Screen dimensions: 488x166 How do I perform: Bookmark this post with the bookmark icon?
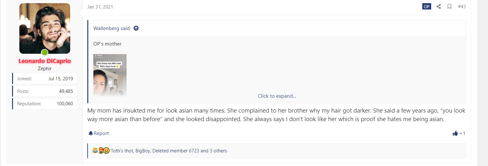[449, 7]
